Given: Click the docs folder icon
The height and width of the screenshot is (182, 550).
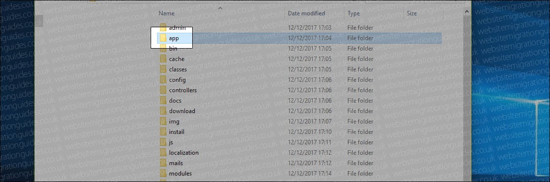Looking at the screenshot, I should pyautogui.click(x=163, y=101).
